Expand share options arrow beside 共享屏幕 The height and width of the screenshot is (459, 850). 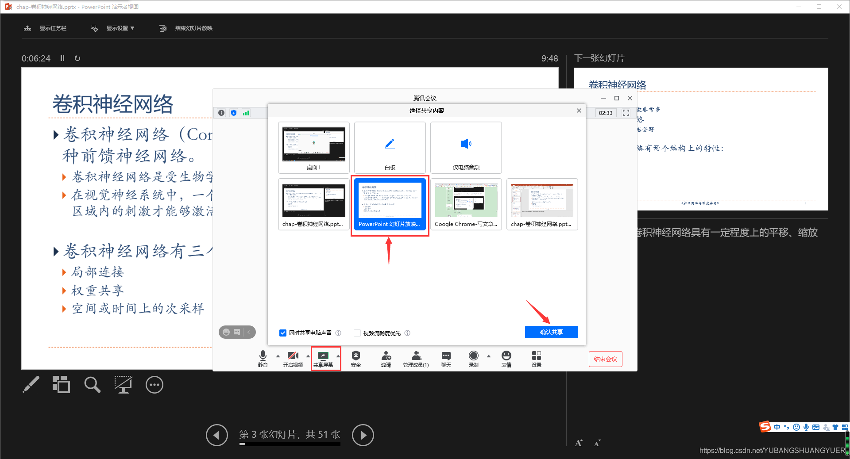point(338,356)
